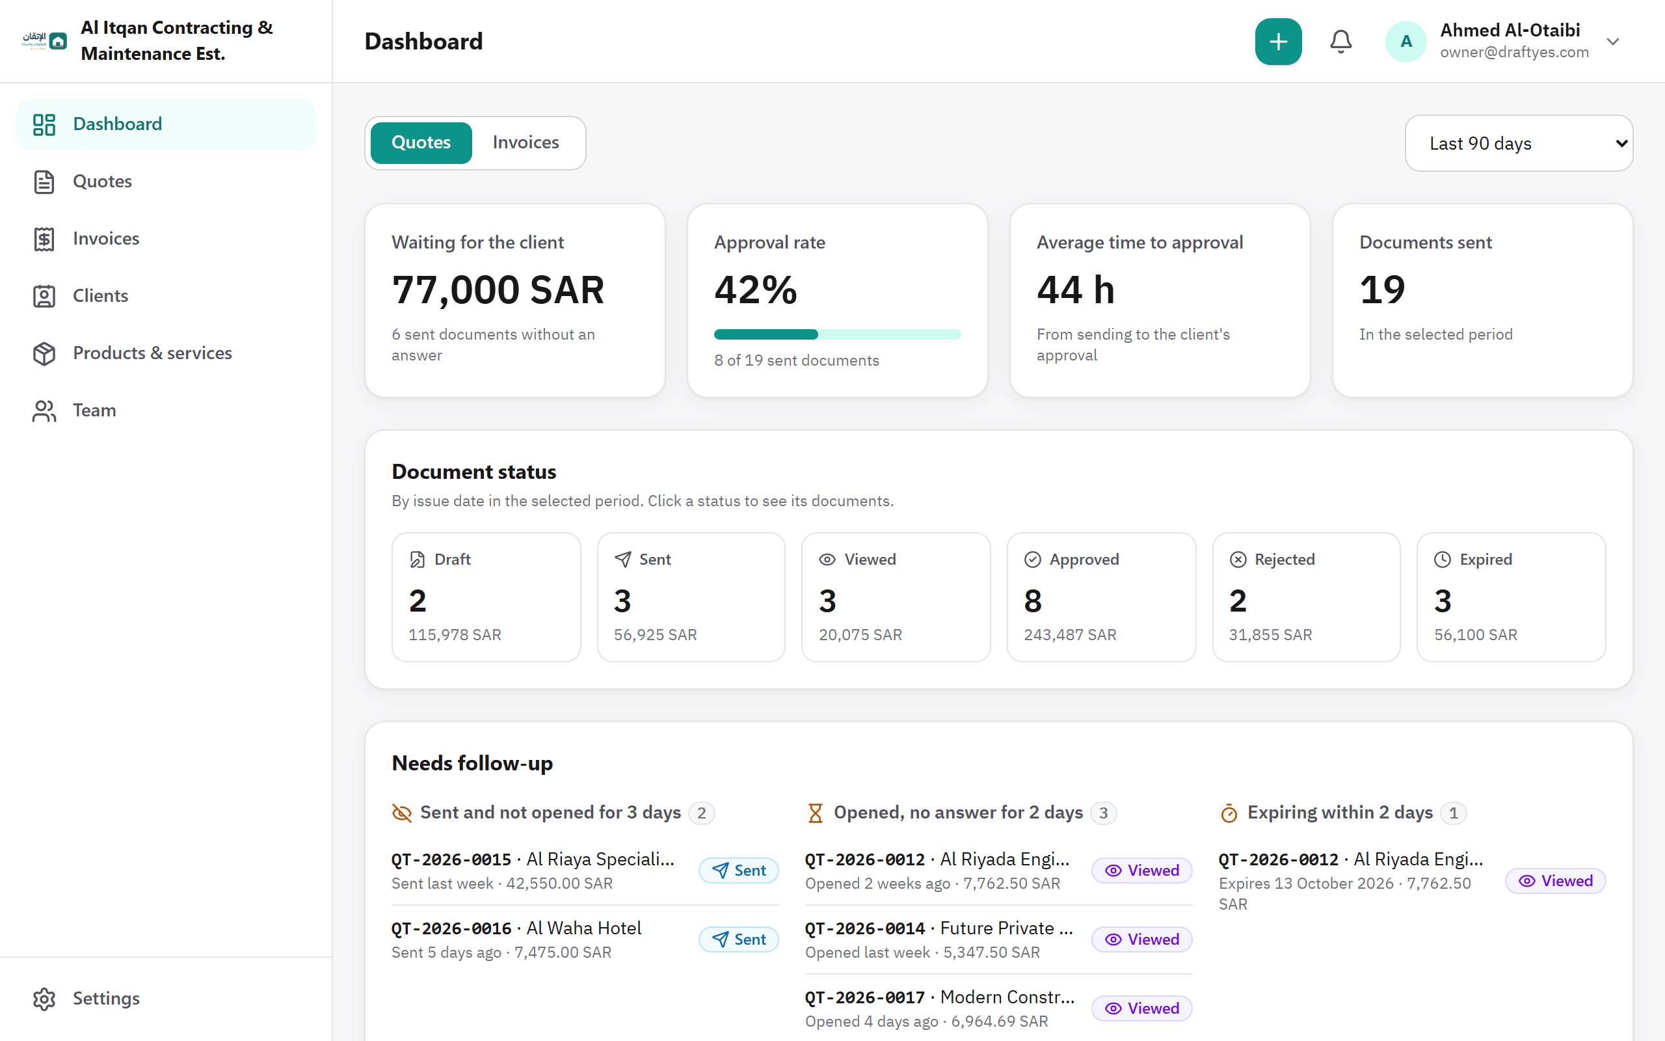Click Viewed badge beside Expires 13 October 2026
This screenshot has width=1665, height=1041.
[x=1555, y=880]
